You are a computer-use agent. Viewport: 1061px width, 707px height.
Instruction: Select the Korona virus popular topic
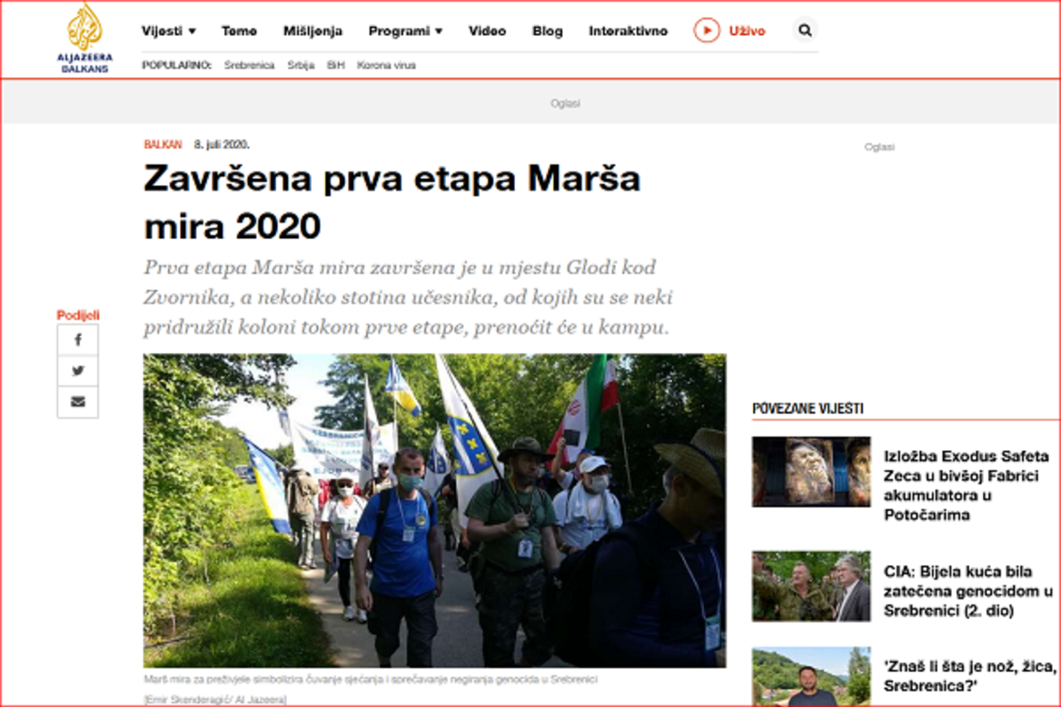coord(386,66)
